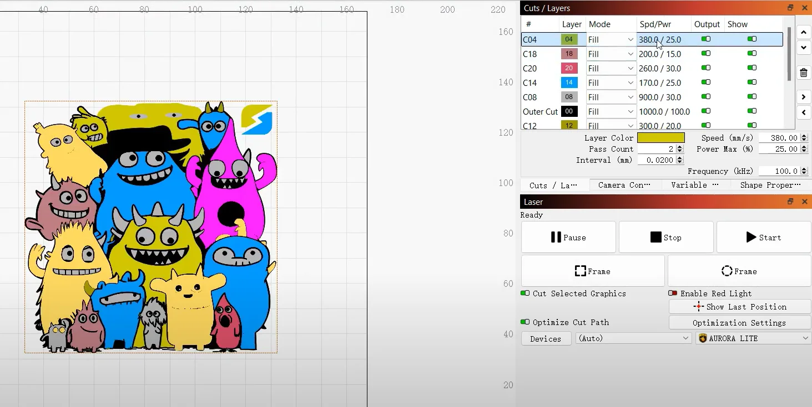Click the circular rubber-band Frame button

pos(739,271)
